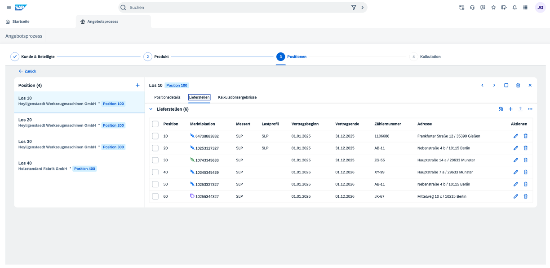550x268 pixels.
Task: Open the favorites star icon
Action: coord(493,8)
